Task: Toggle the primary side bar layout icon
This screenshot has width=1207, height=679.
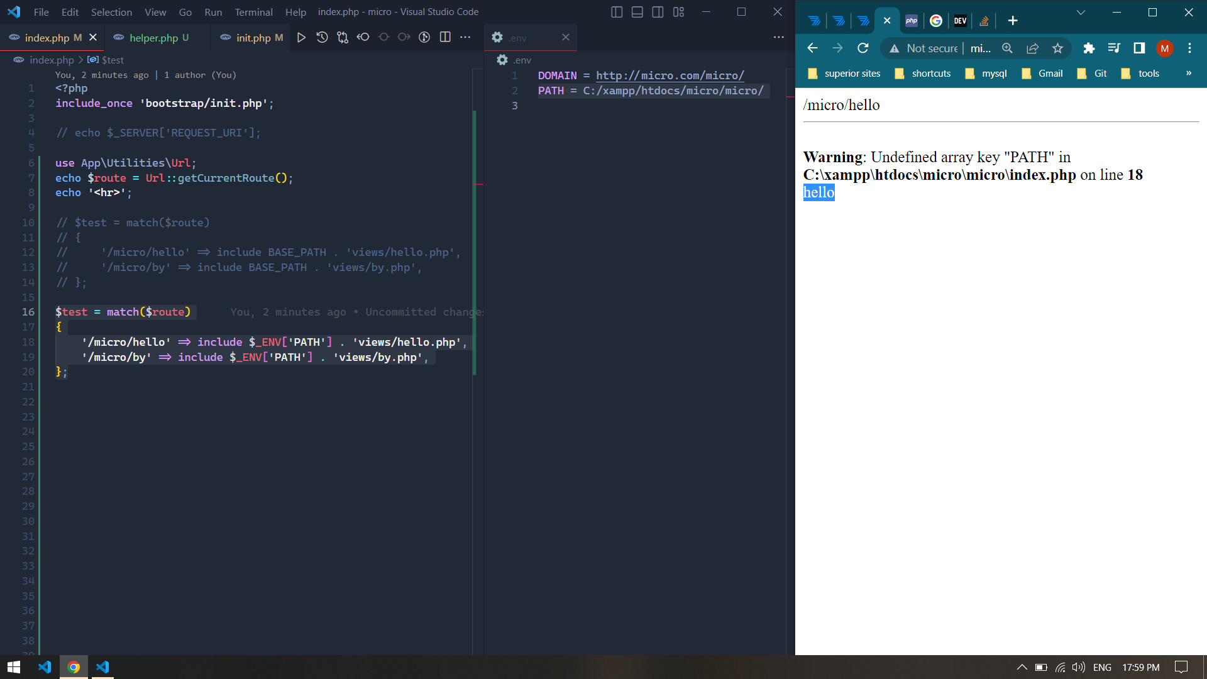Action: click(x=617, y=12)
